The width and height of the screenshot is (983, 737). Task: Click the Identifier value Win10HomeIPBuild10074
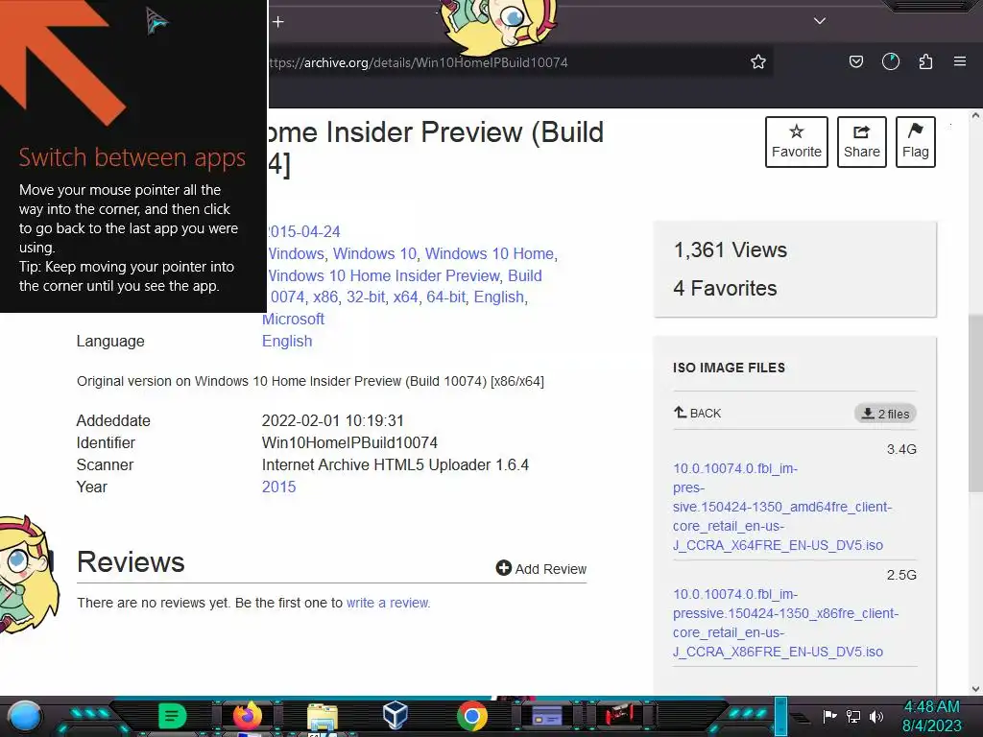(349, 443)
